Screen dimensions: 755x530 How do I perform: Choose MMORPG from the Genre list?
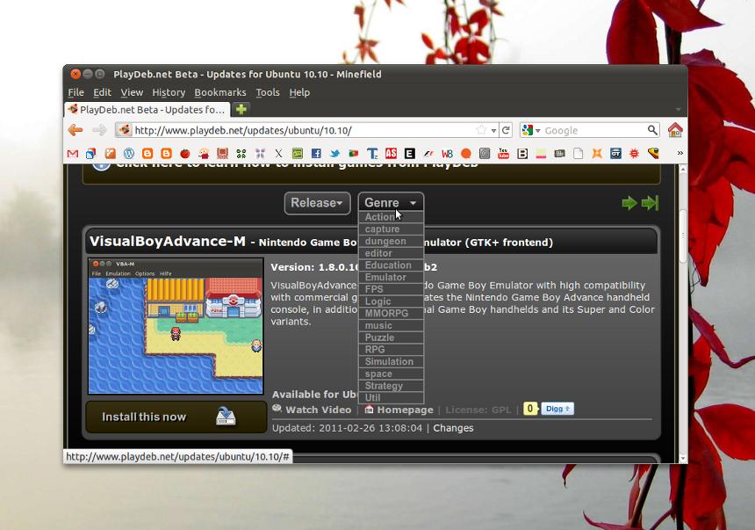(x=391, y=314)
